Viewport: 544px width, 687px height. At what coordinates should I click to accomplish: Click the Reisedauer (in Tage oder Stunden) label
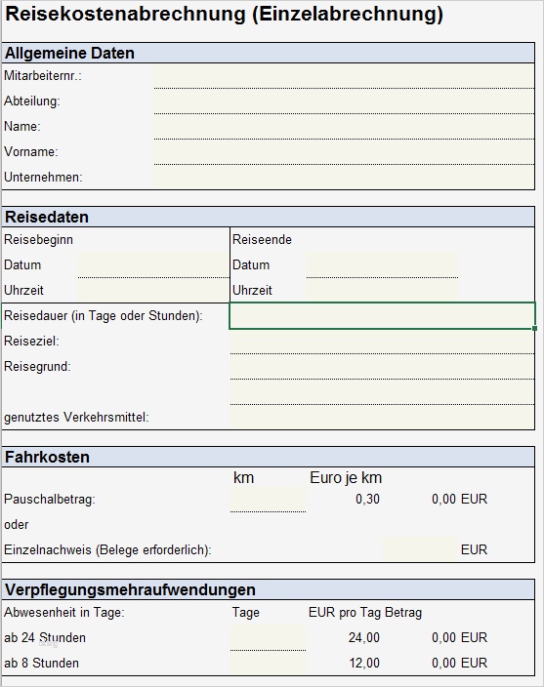[x=104, y=315]
